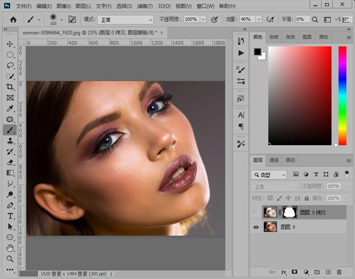Open the History panel icon
Viewport: 355px width, 279px height.
point(241,40)
